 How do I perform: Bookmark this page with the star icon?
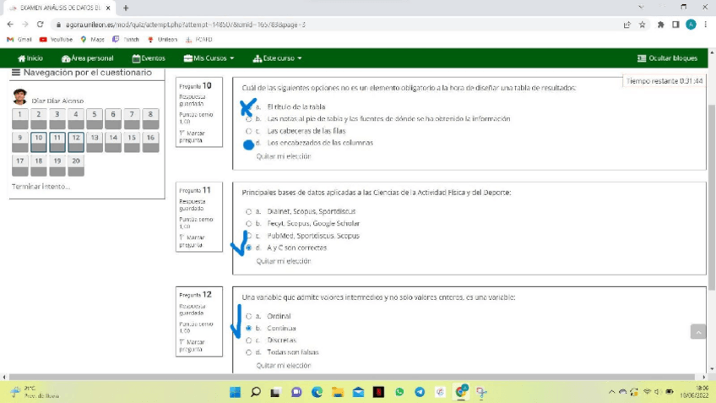(x=643, y=25)
